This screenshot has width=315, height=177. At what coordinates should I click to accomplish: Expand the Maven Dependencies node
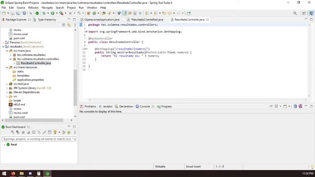pos(7,92)
